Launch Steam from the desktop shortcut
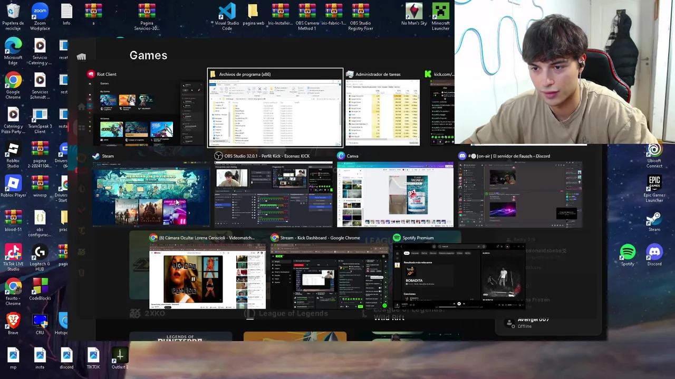This screenshot has width=675, height=379. [654, 221]
